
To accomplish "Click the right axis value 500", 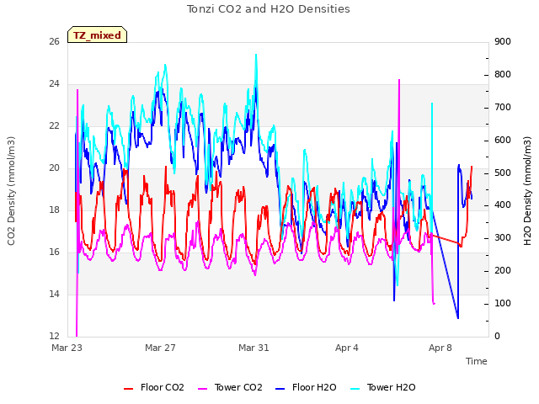I will pos(503,173).
